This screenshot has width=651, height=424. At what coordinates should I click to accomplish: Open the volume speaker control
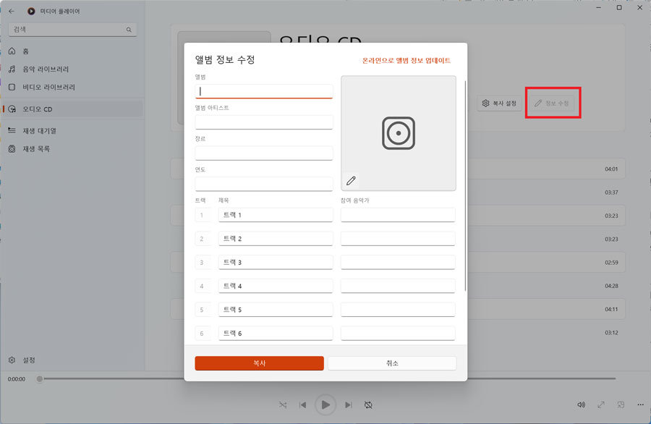pyautogui.click(x=581, y=404)
